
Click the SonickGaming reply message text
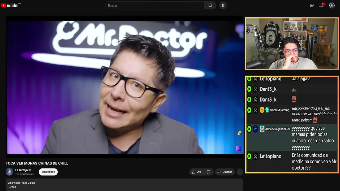(x=314, y=114)
